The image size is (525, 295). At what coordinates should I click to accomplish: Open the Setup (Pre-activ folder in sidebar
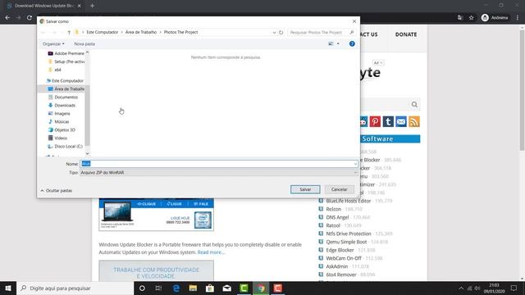click(66, 61)
